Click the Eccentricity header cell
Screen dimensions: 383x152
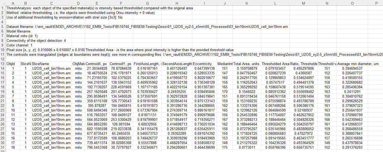tap(206, 64)
